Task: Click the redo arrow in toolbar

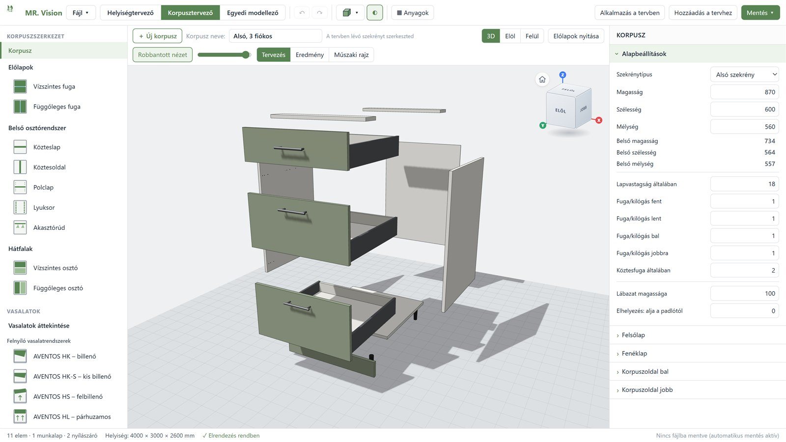Action: pyautogui.click(x=319, y=13)
